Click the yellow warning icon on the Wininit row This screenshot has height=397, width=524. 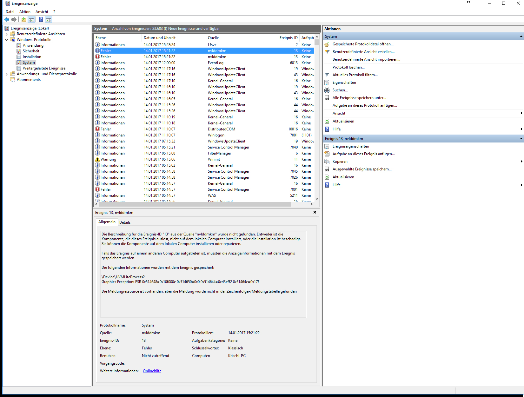[x=97, y=159]
